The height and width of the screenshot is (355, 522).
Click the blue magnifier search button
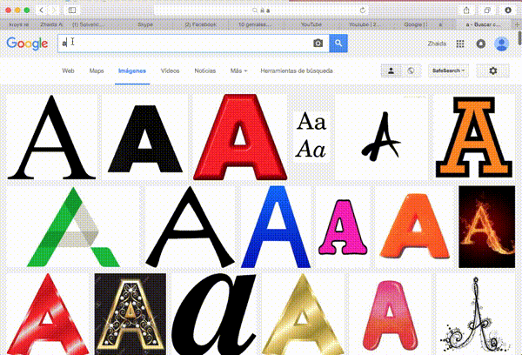coord(338,43)
